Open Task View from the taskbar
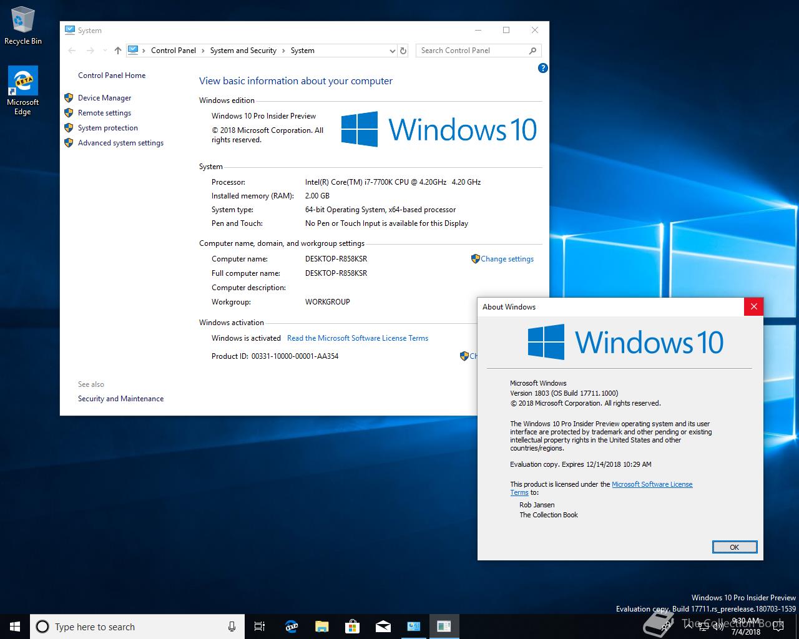The height and width of the screenshot is (639, 799). (260, 627)
